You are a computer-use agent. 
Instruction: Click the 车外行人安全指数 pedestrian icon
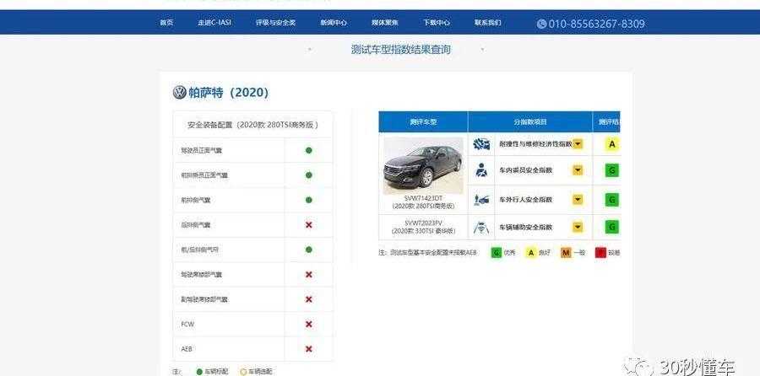pos(481,199)
